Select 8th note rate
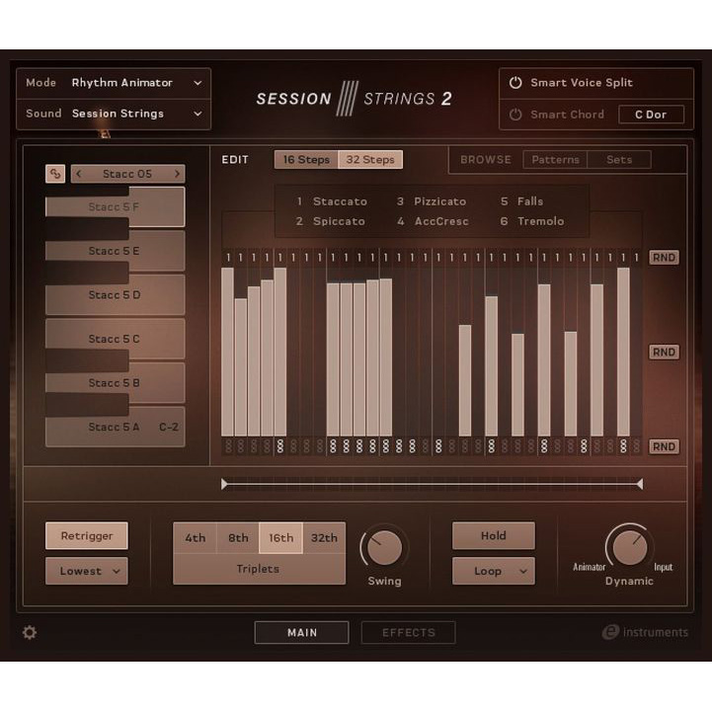 tap(238, 538)
